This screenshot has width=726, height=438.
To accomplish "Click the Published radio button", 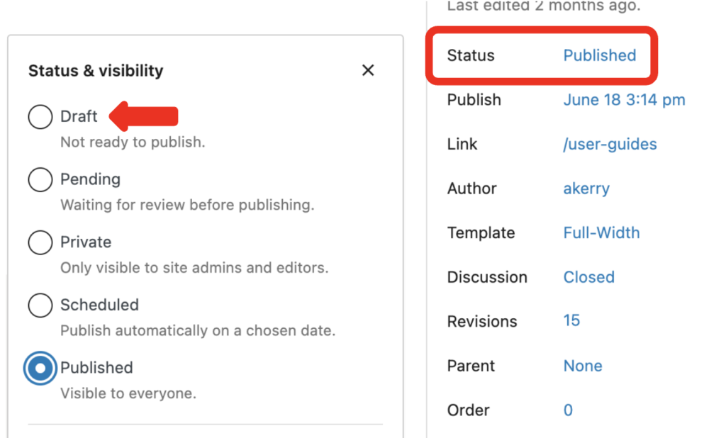I will (40, 368).
